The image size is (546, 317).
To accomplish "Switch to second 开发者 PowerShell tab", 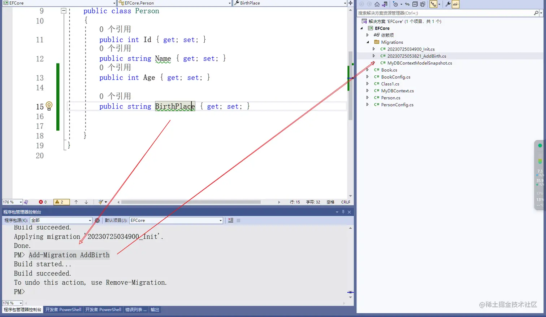I will tap(103, 309).
